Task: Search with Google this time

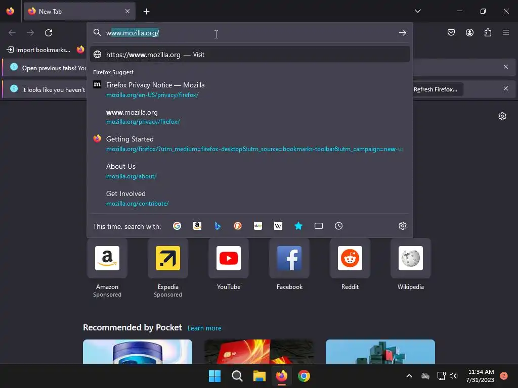Action: click(177, 226)
